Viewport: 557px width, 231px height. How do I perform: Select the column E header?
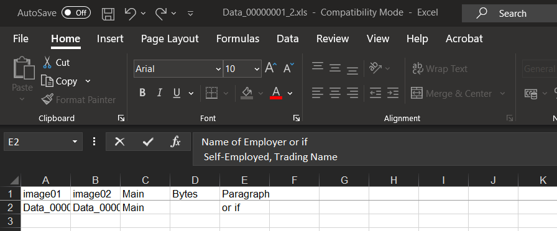coord(244,180)
